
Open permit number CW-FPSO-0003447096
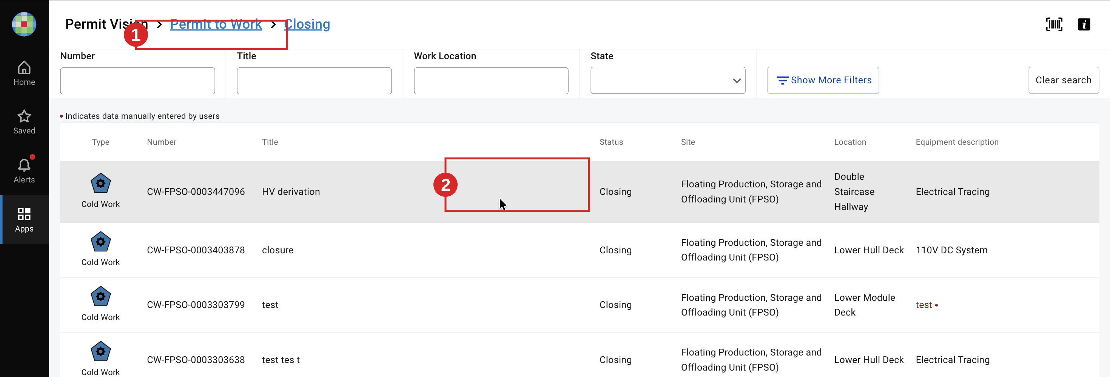196,192
